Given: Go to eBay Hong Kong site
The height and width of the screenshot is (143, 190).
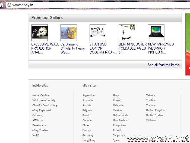Looking at the screenshot, I should (x=89, y=140).
